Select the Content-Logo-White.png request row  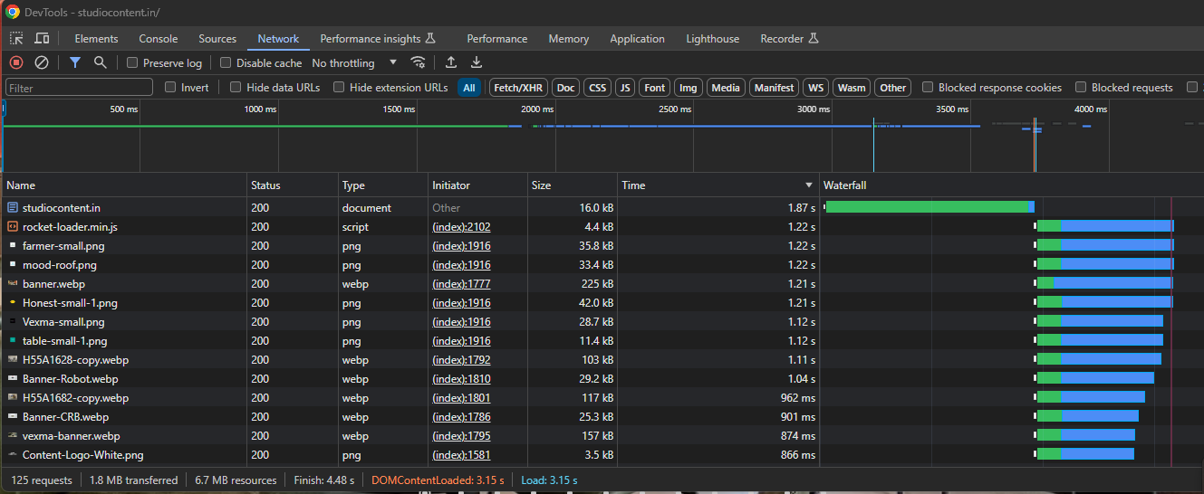[x=602, y=455]
